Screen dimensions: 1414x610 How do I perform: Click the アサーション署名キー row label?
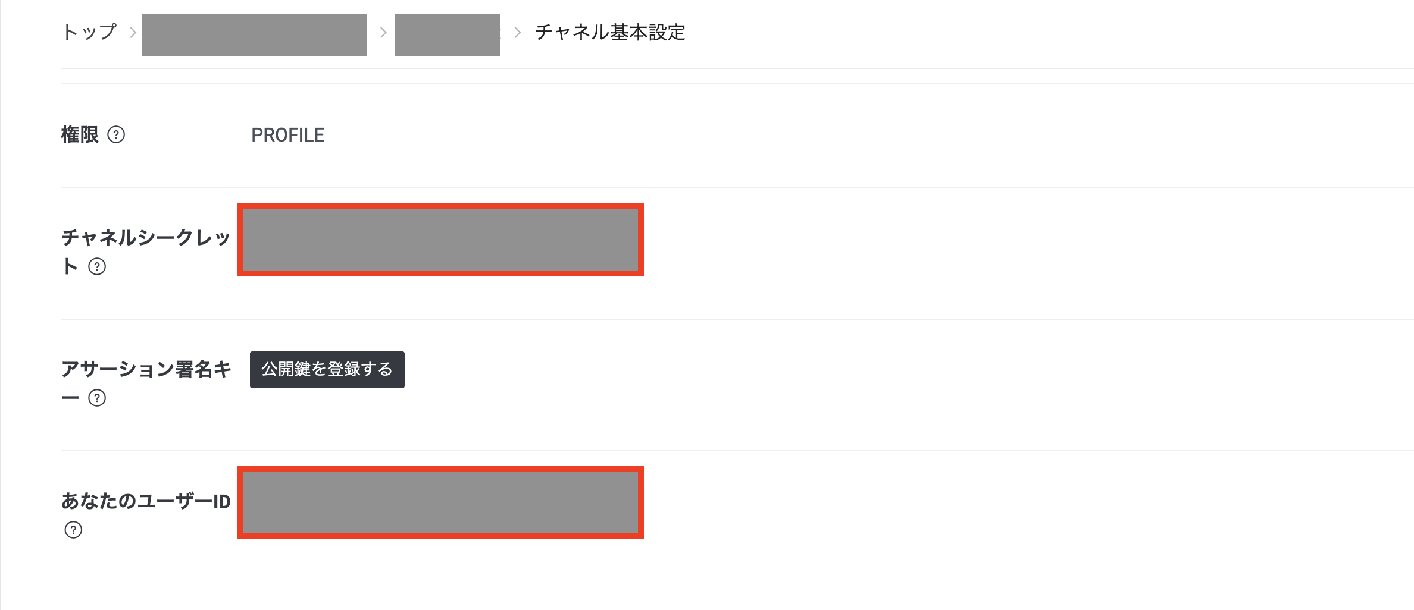pyautogui.click(x=146, y=370)
